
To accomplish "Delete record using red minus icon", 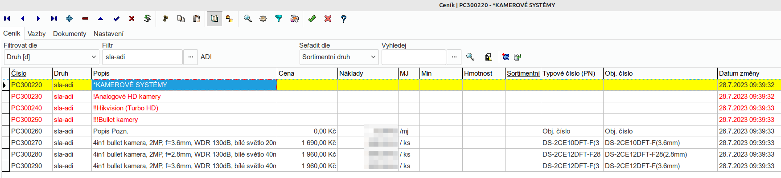I will click(x=85, y=19).
